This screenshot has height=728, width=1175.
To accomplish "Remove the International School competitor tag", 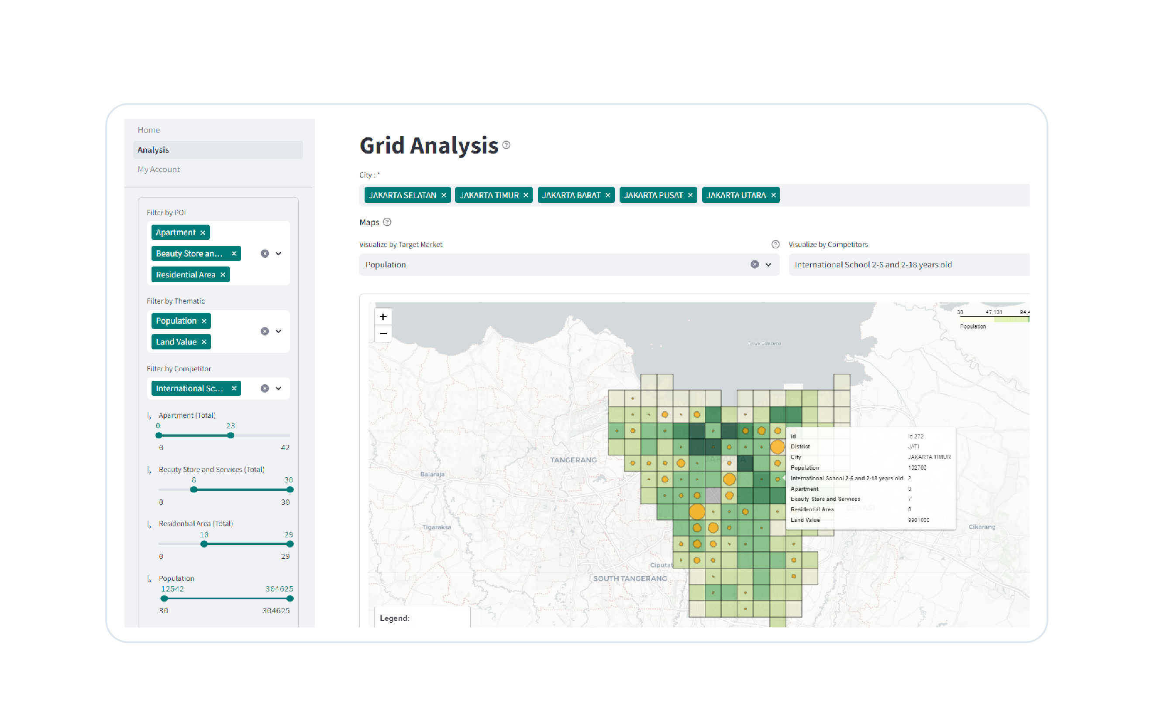I will point(234,388).
